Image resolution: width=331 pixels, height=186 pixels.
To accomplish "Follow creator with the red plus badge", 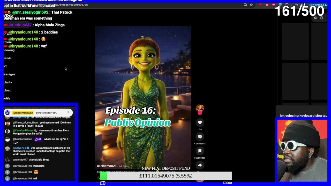I will pyautogui.click(x=200, y=113).
